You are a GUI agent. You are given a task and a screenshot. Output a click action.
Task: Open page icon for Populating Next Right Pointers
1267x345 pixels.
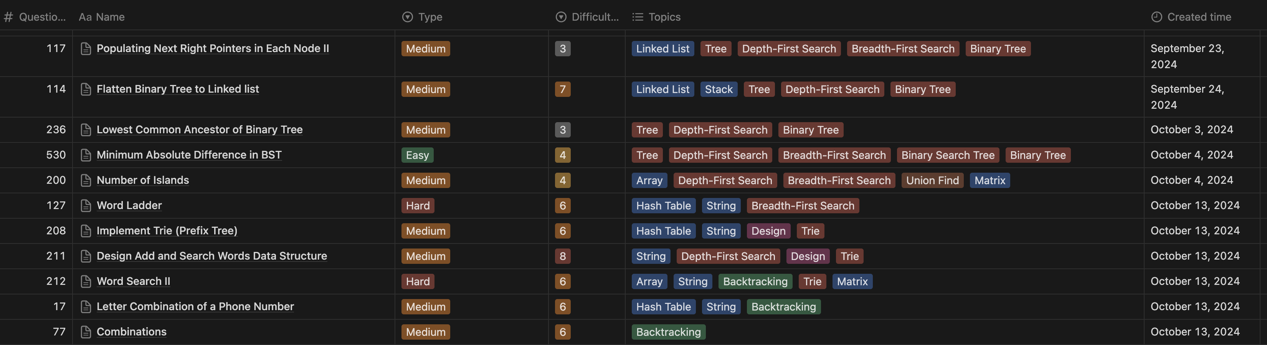[x=86, y=49]
